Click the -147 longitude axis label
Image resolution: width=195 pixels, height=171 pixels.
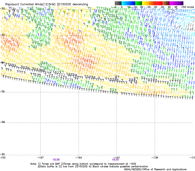tap(40, 158)
